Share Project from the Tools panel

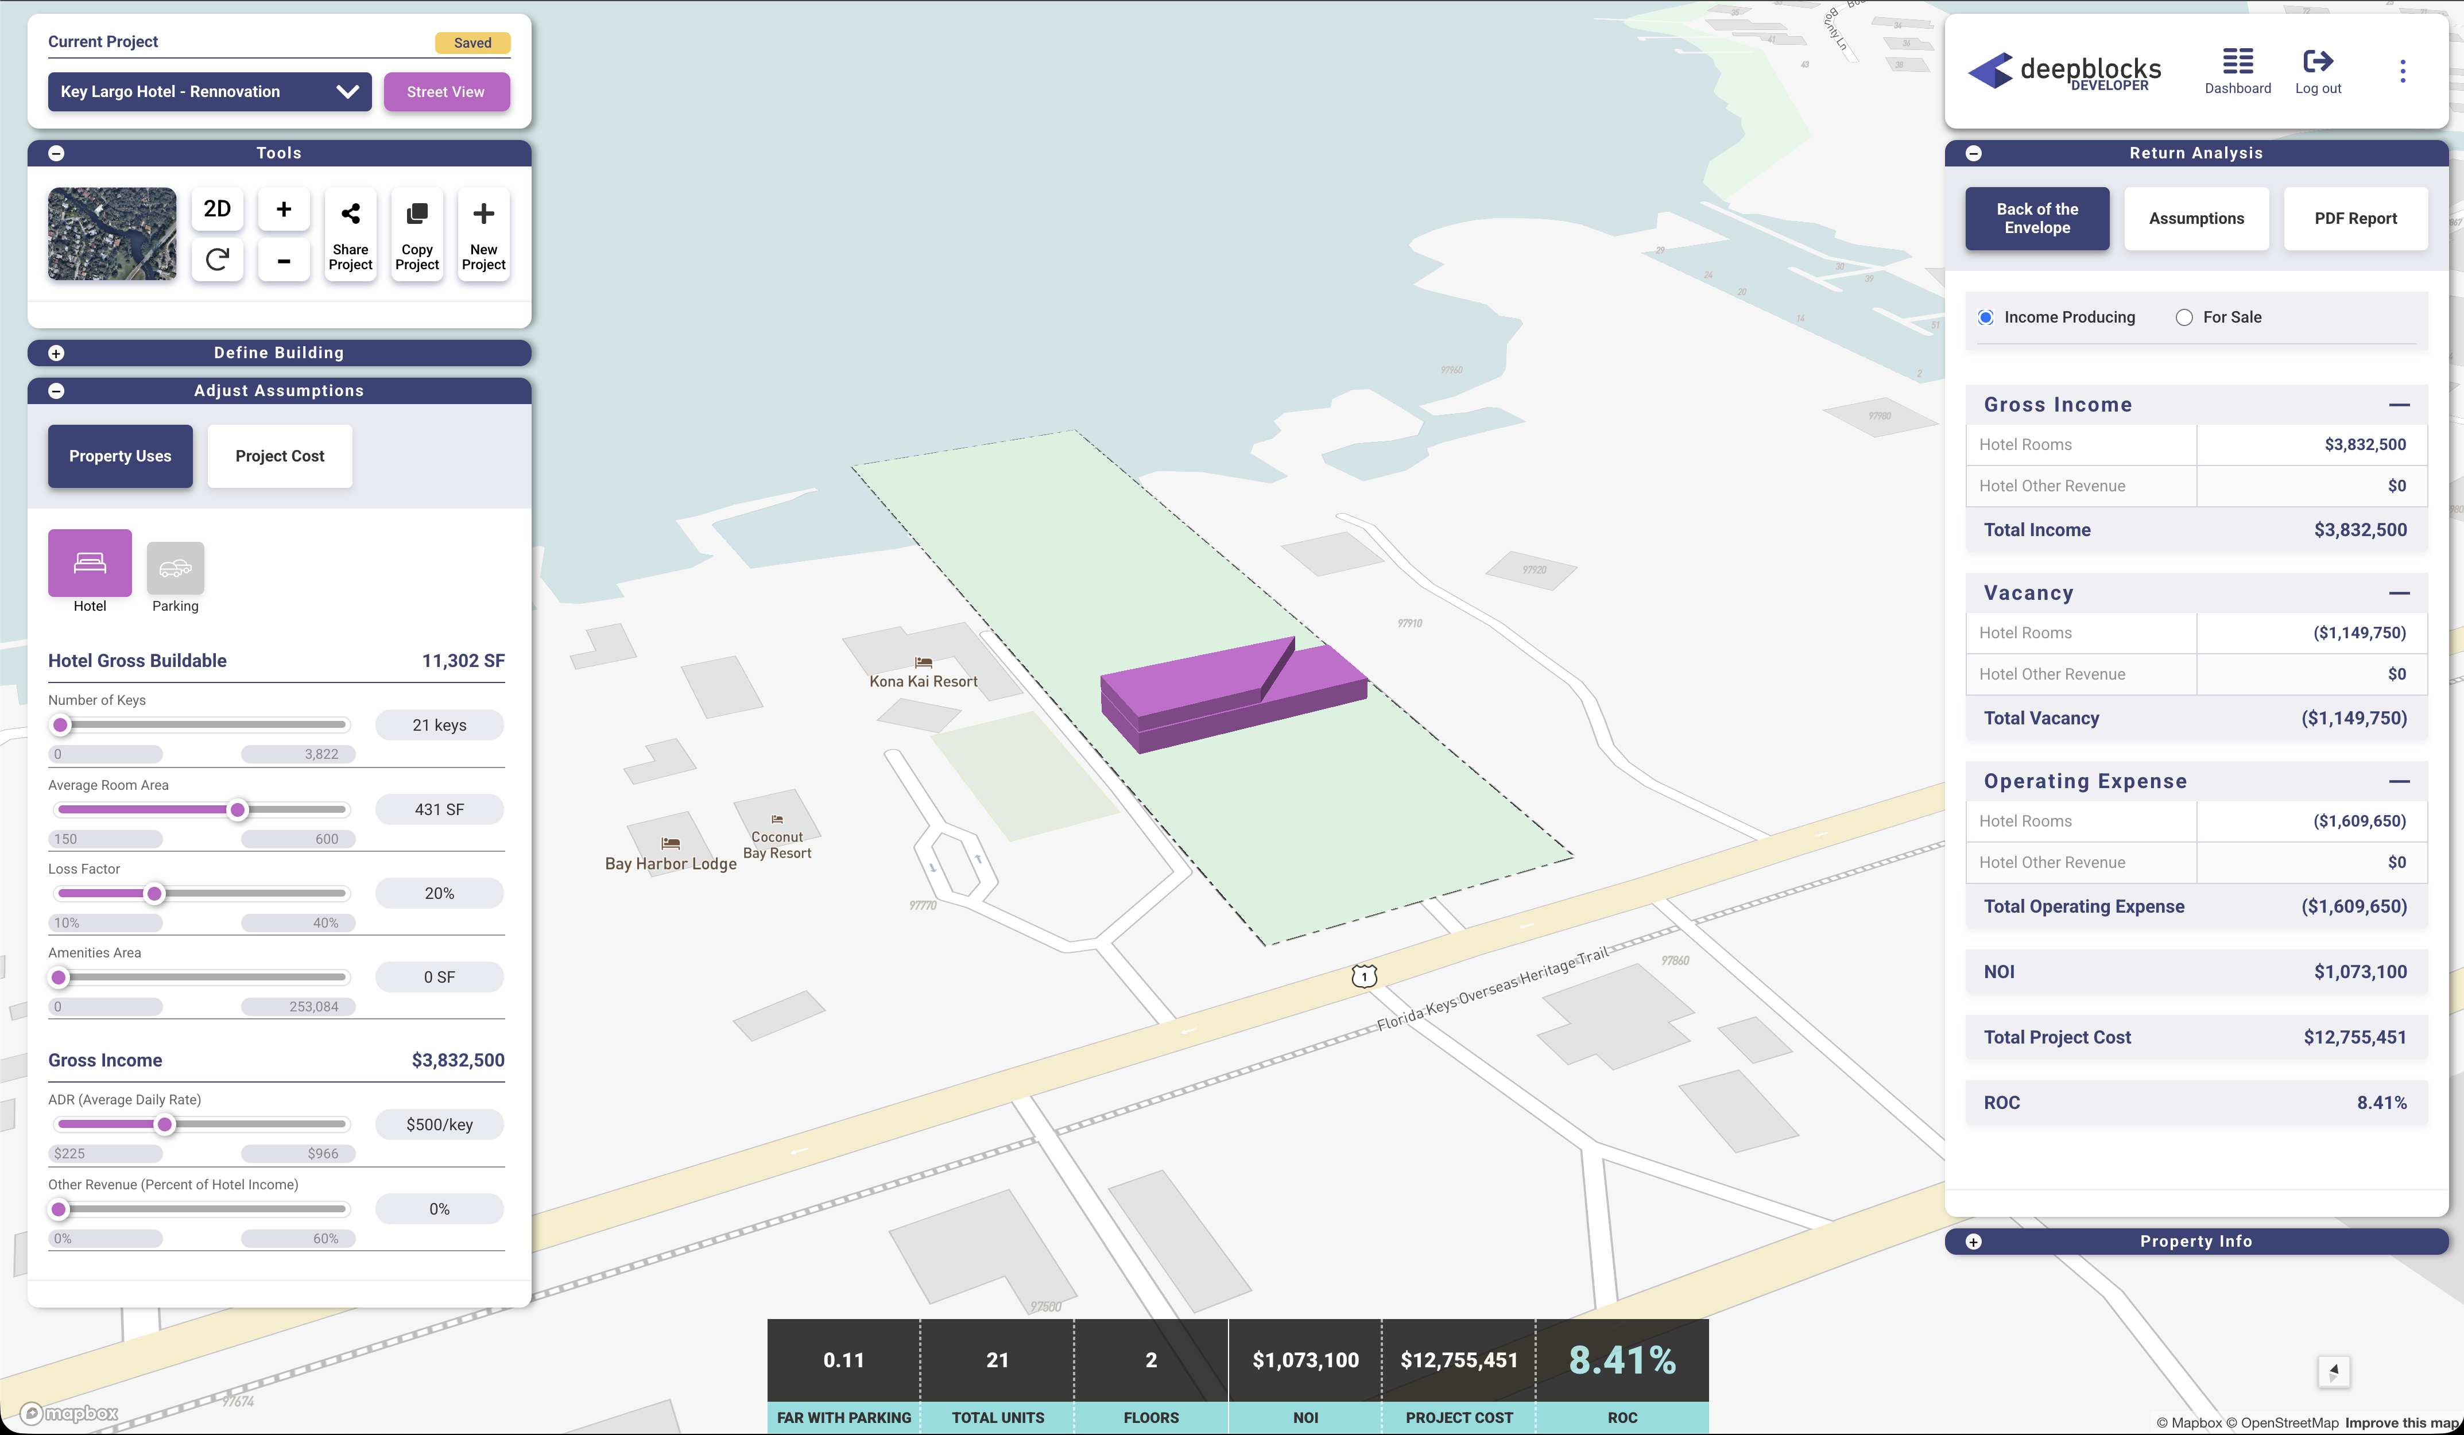tap(350, 235)
